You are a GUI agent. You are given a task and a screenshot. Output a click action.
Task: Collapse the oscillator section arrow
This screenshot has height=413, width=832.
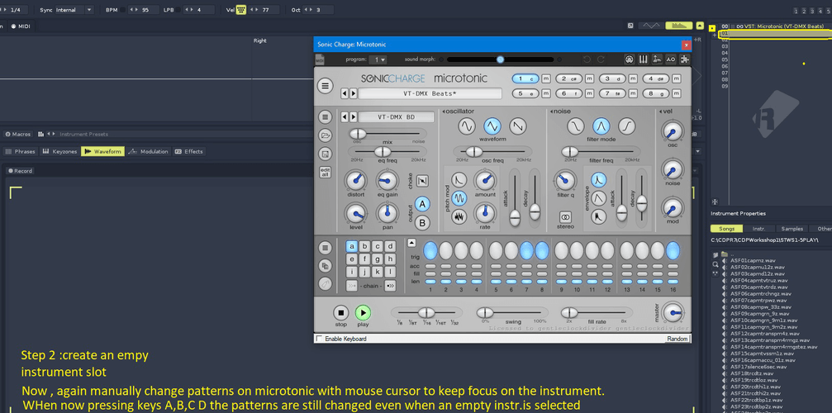coord(443,112)
